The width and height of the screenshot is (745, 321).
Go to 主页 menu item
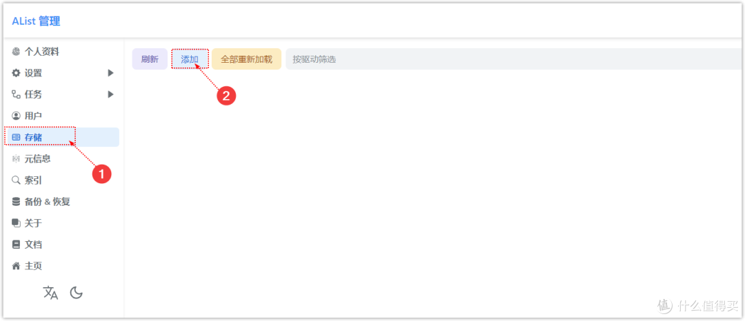[62, 266]
